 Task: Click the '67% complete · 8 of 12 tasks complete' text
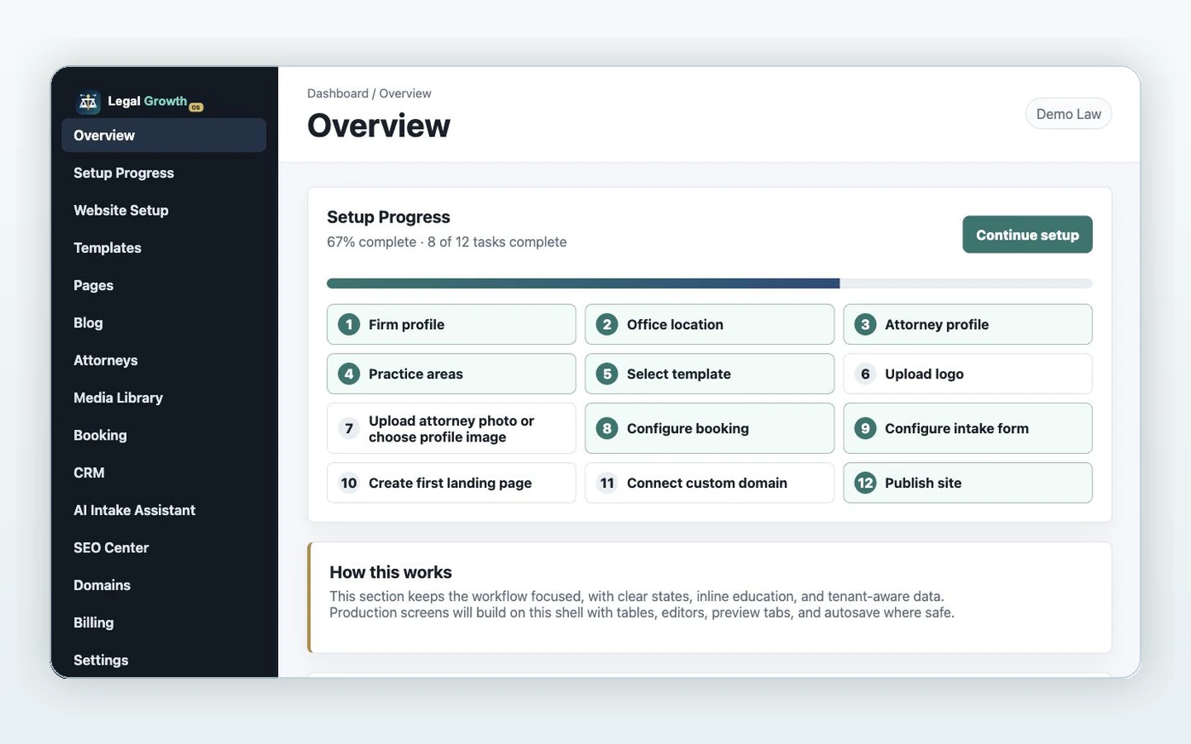447,242
